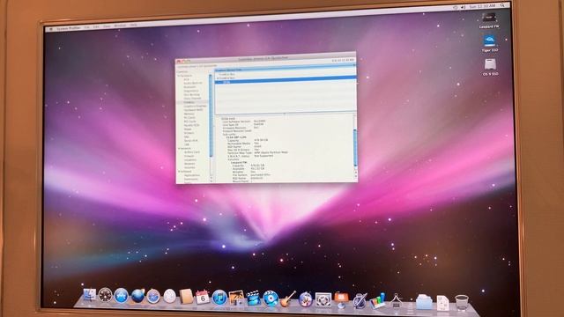Open Finder from the Dock

[89, 295]
